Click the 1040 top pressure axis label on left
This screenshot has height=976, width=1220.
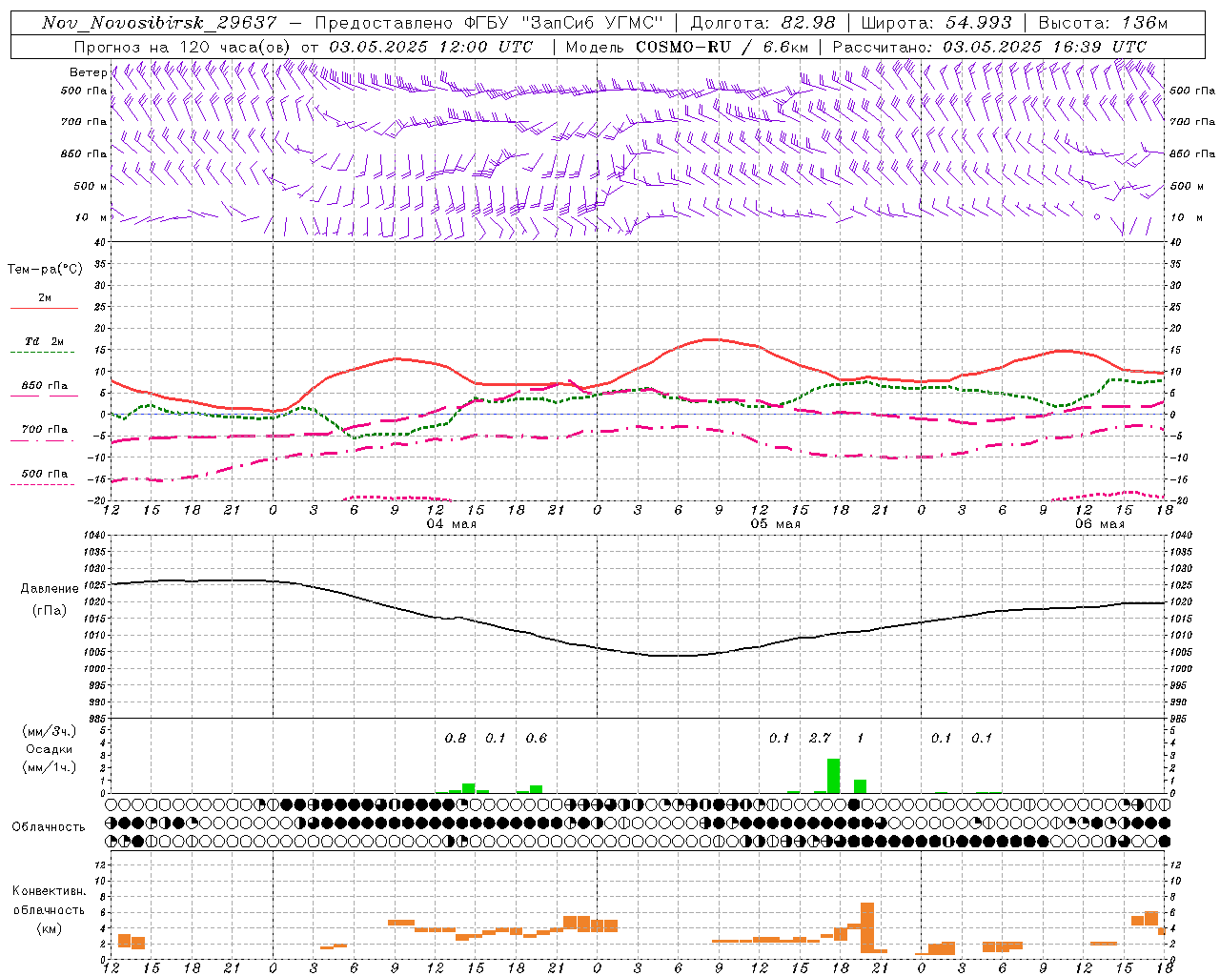coord(93,536)
